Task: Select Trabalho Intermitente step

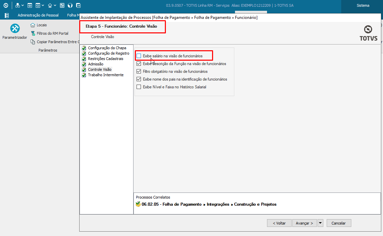Action: click(x=106, y=75)
